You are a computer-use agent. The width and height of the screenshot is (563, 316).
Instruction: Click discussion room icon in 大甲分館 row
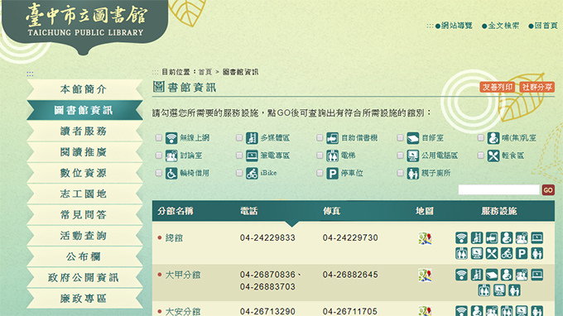[x=522, y=275]
